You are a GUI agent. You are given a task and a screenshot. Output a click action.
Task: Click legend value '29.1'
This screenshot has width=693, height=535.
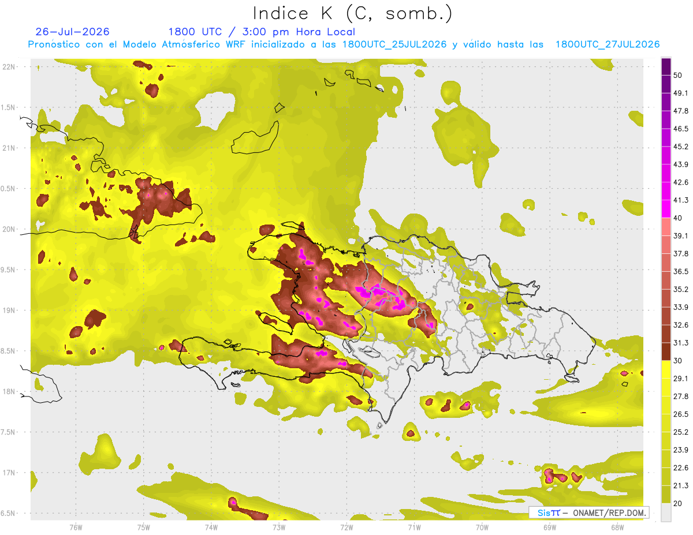tap(680, 379)
